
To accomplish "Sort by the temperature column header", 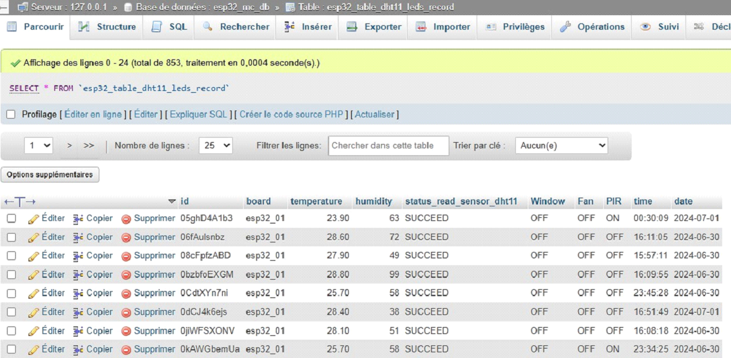I will (x=316, y=201).
